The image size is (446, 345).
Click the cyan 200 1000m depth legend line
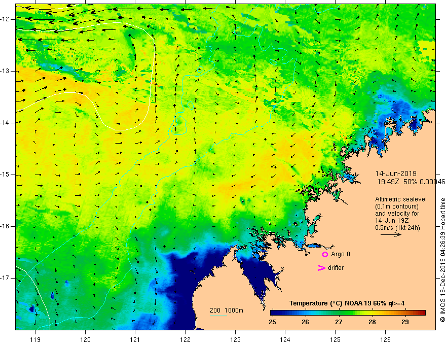tap(218, 316)
